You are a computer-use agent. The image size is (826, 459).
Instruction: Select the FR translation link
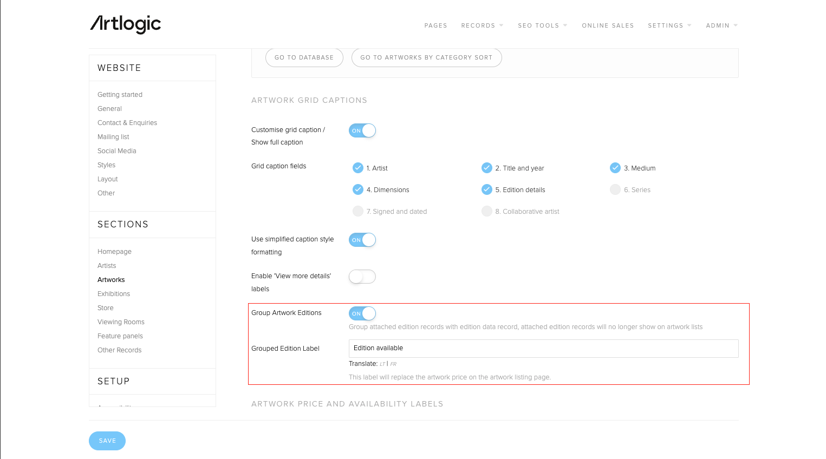pos(393,364)
